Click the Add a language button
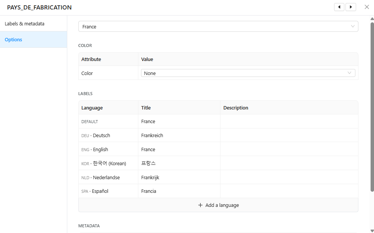Viewport: 374px width, 233px height. point(218,205)
